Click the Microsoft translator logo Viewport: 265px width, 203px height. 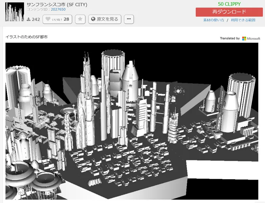click(251, 38)
